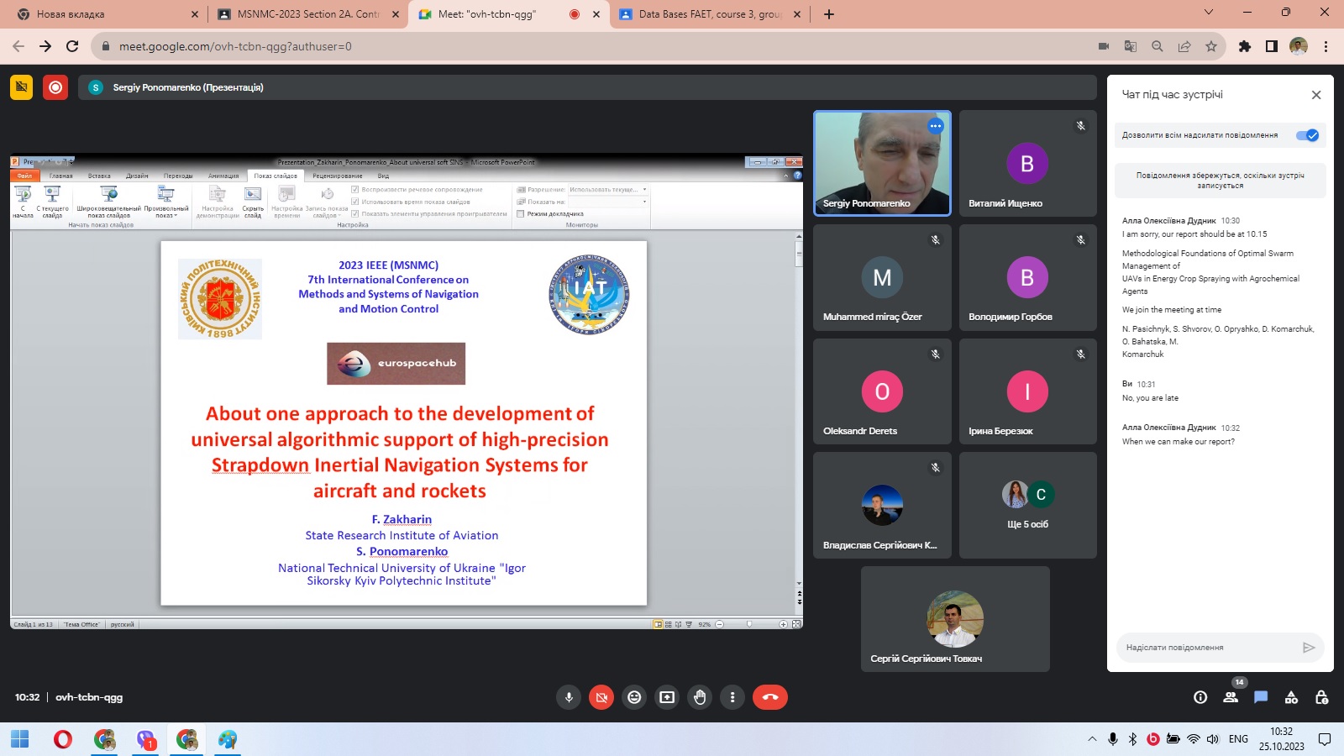
Task: Open more options three-dot menu
Action: tap(732, 697)
